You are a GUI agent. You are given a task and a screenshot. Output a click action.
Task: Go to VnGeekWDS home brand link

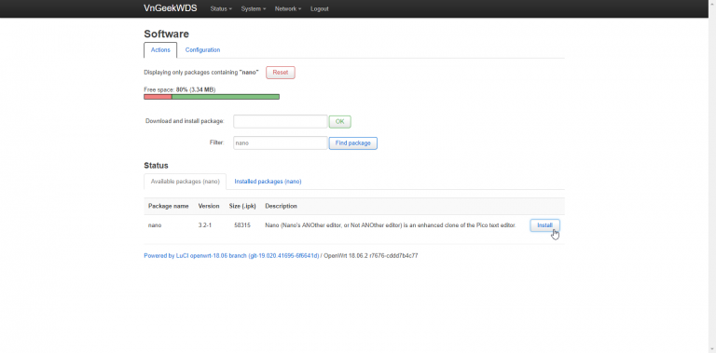pyautogui.click(x=171, y=8)
